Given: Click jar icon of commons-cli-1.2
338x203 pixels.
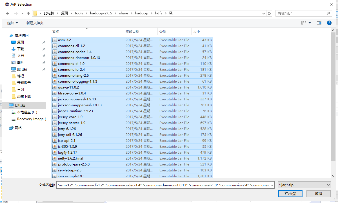Looking at the screenshot, I should coord(55,46).
